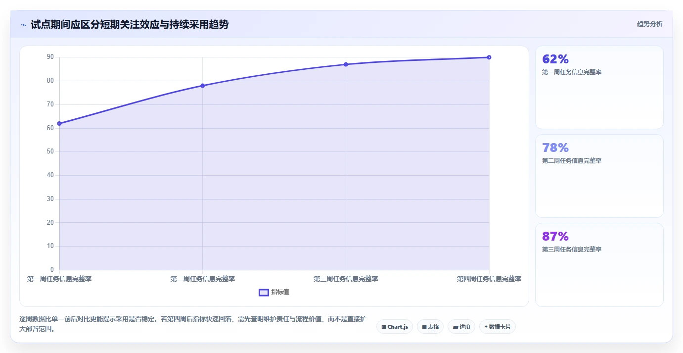Viewport: 683px width, 353px height.
Task: Click the 78% stat card value
Action: (x=555, y=148)
